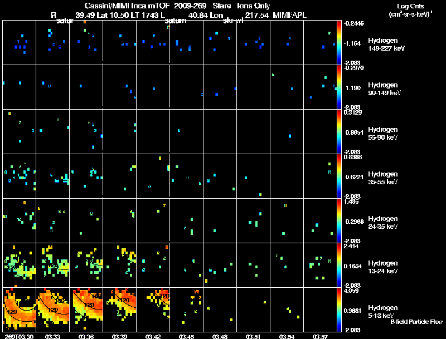Open the Hydrogen 35-55 keV panel at 03:30
This screenshot has width=446, height=339.
pos(20,176)
